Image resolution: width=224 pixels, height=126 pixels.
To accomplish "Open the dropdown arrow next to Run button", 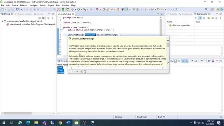I will [x=82, y=9].
